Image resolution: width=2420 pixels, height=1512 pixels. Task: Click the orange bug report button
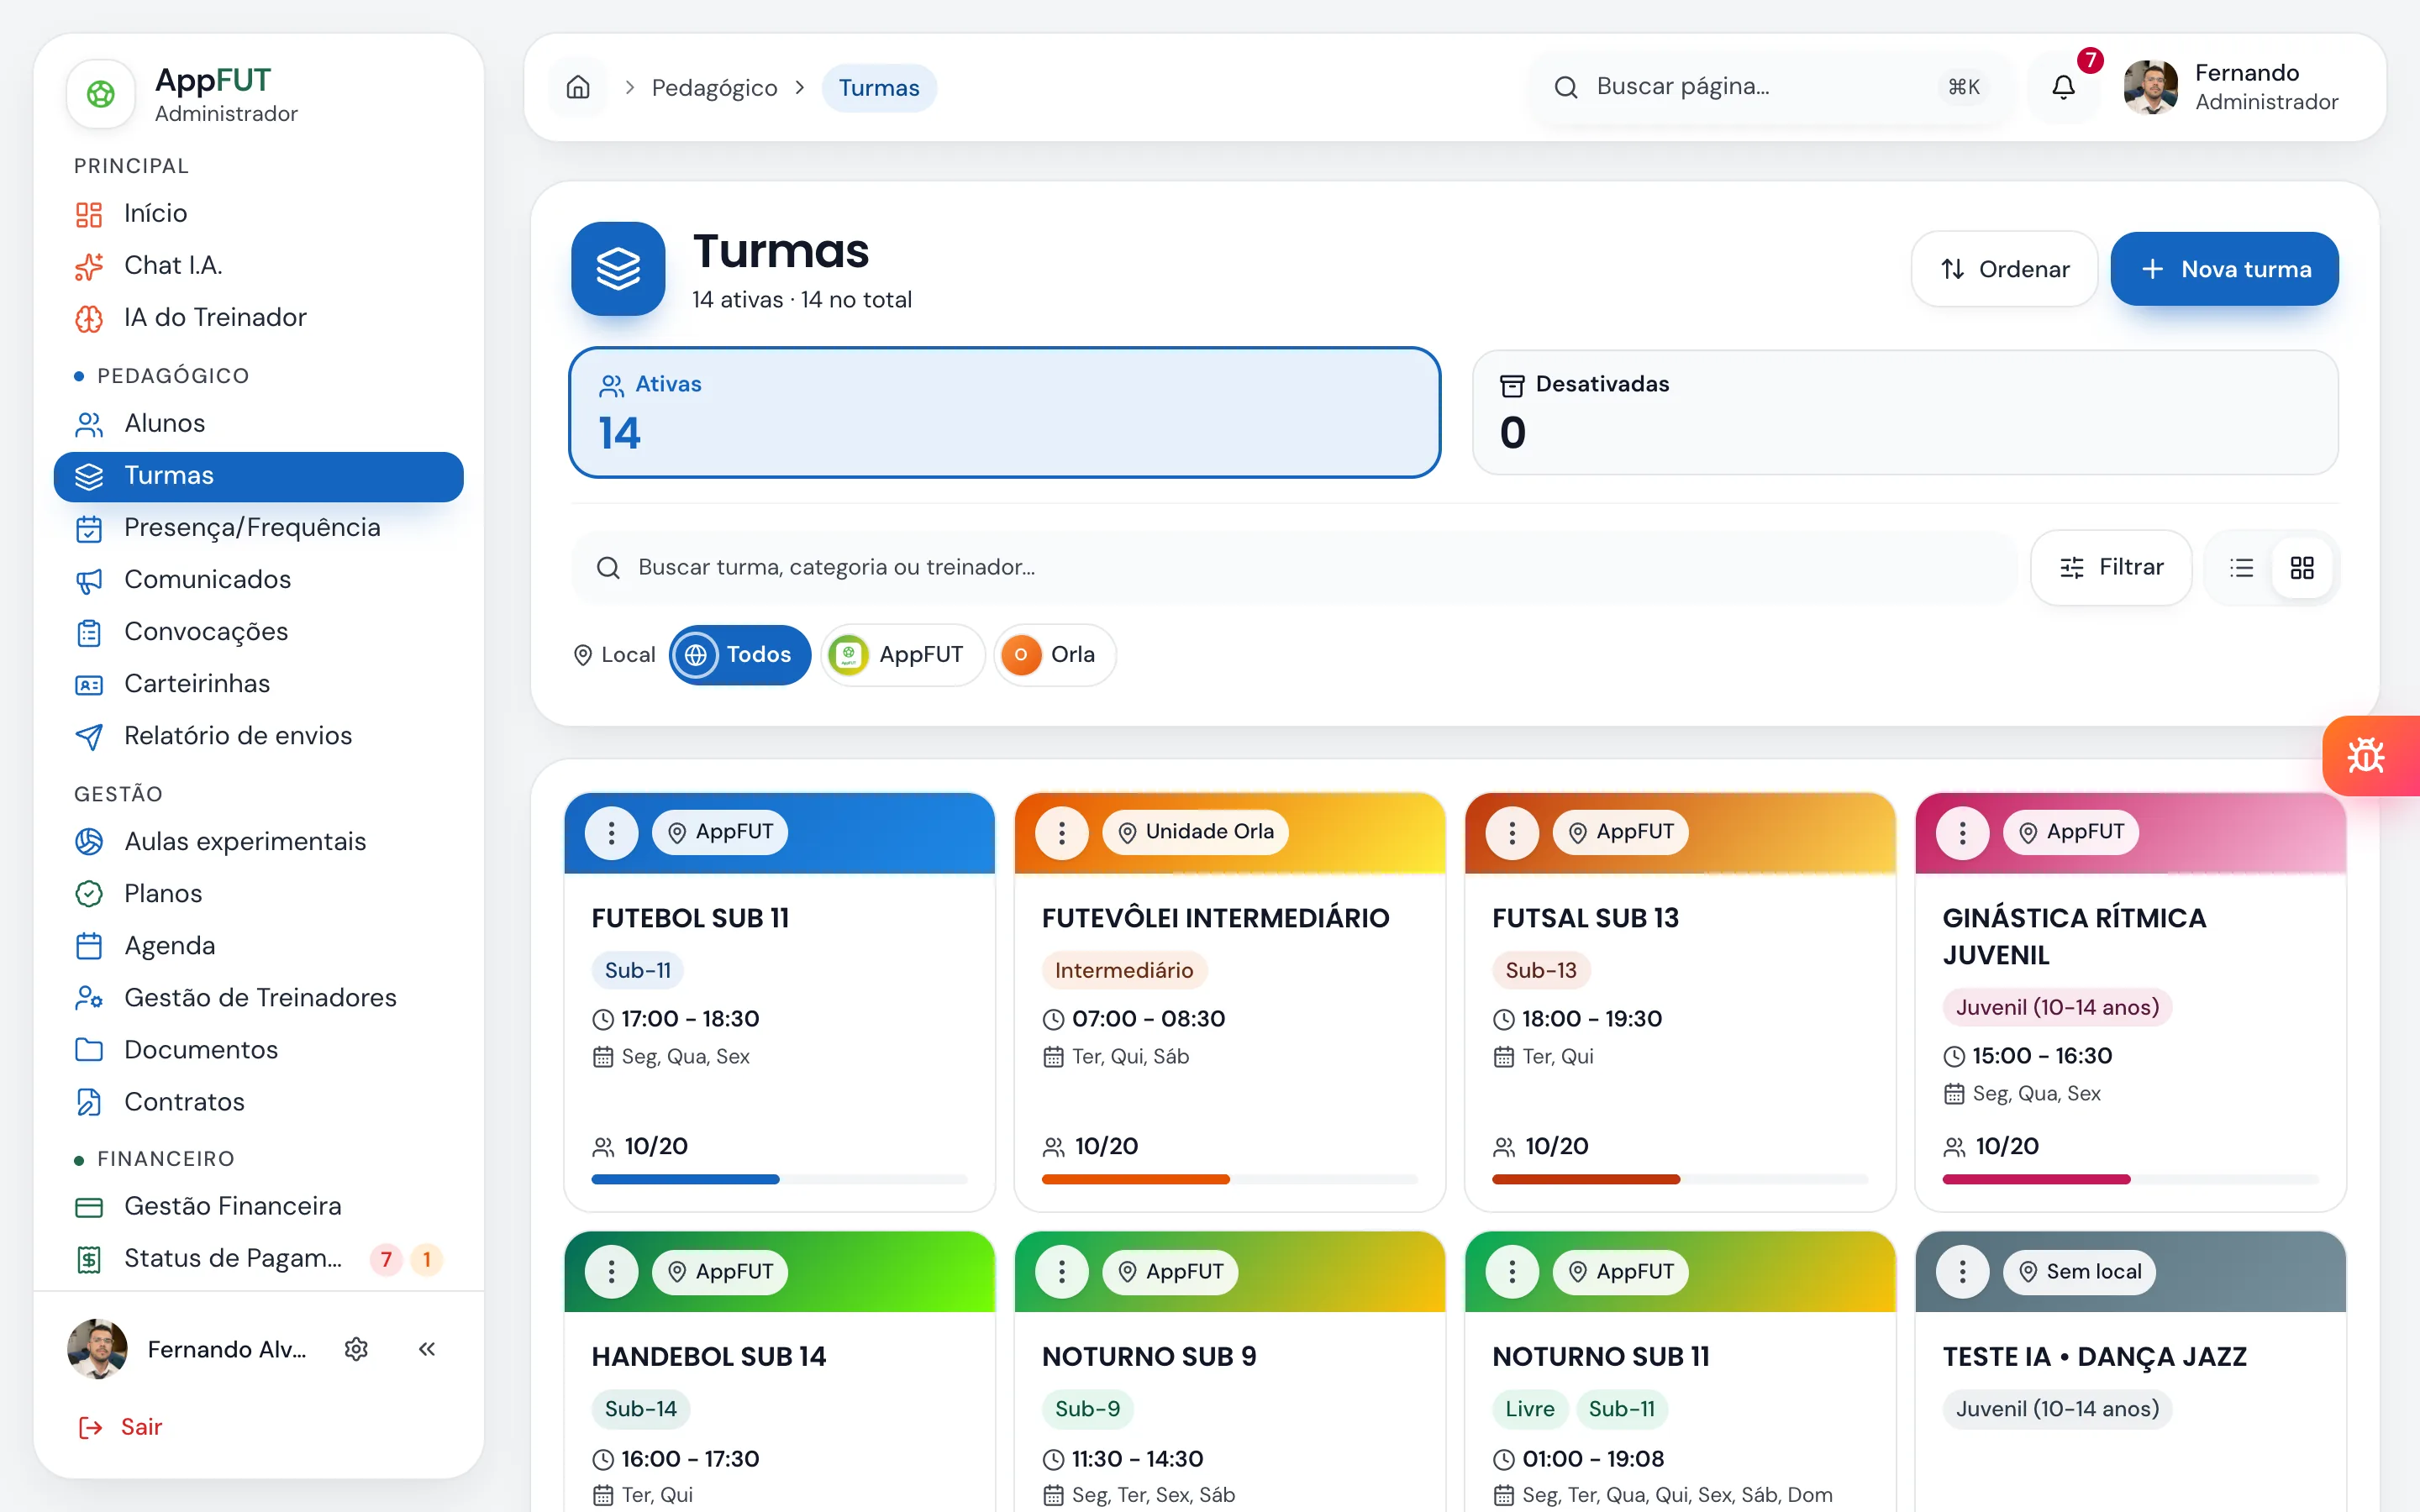point(2370,756)
